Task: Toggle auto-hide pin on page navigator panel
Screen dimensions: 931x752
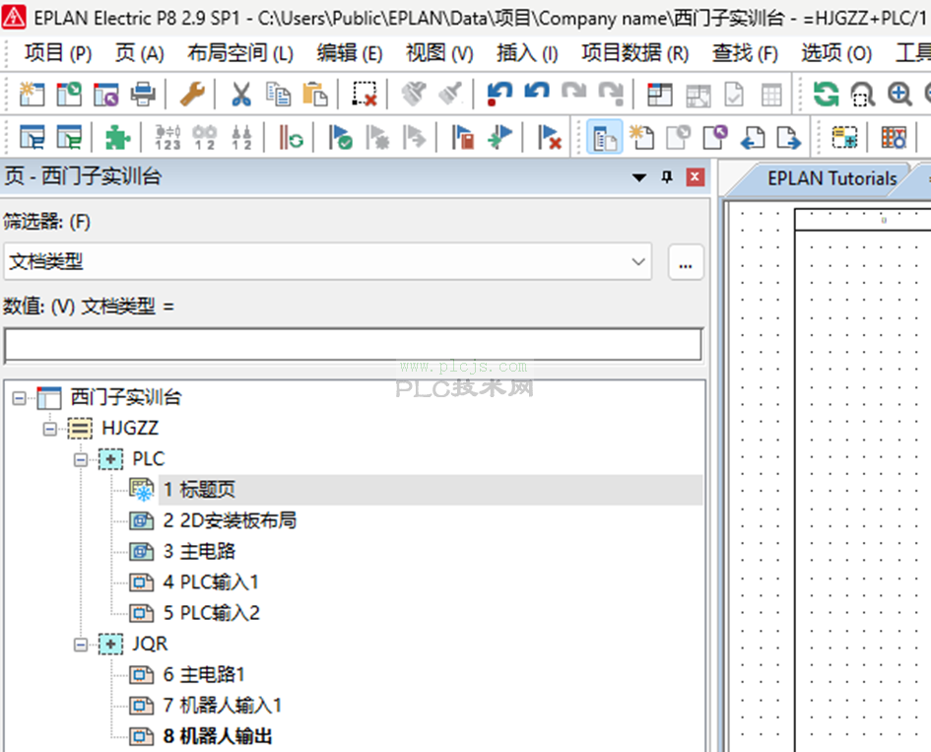Action: (667, 177)
